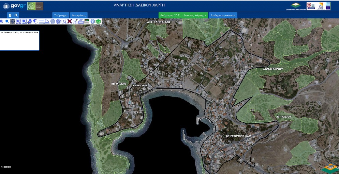The image size is (339, 174).
Task: Click the blue info identify icon
Action: tap(92, 21)
